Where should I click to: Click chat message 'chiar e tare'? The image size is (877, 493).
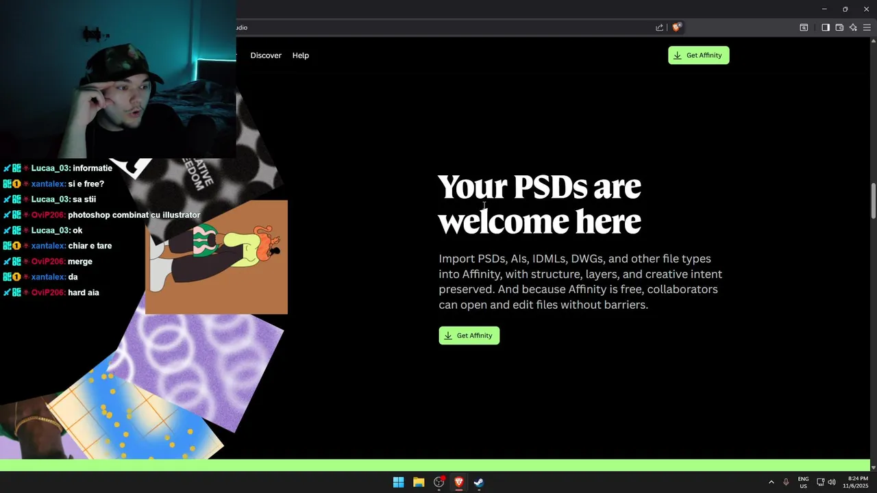(x=90, y=246)
